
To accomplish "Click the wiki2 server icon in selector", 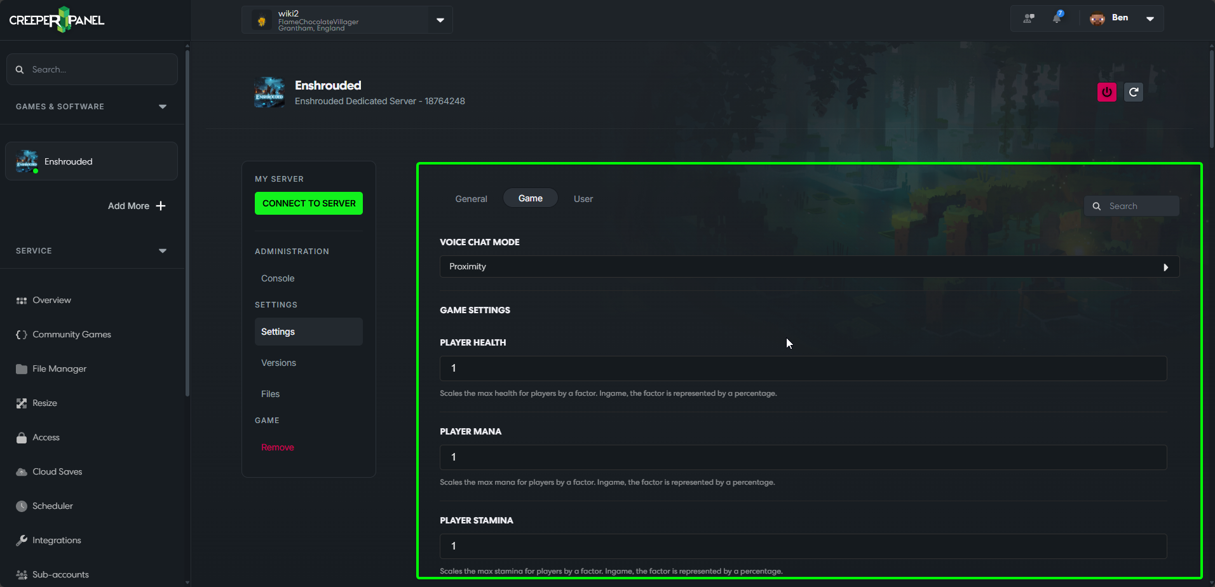I will 261,20.
